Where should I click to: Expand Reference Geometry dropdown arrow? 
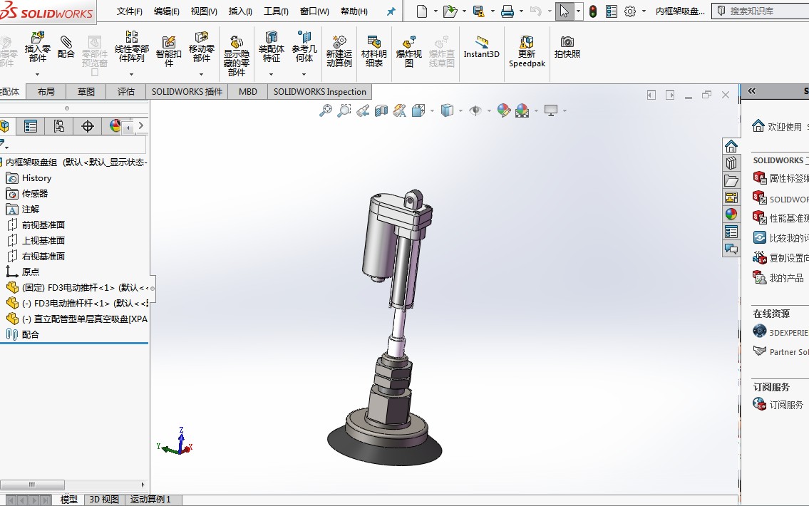(x=304, y=75)
